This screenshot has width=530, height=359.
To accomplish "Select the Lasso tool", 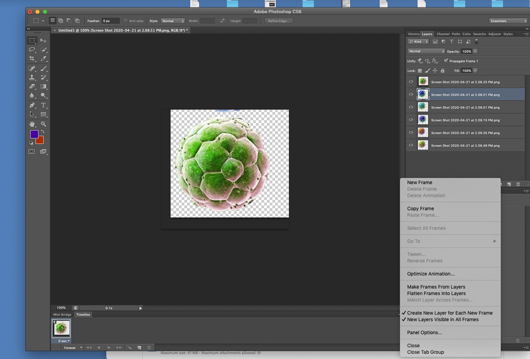I will pyautogui.click(x=32, y=49).
